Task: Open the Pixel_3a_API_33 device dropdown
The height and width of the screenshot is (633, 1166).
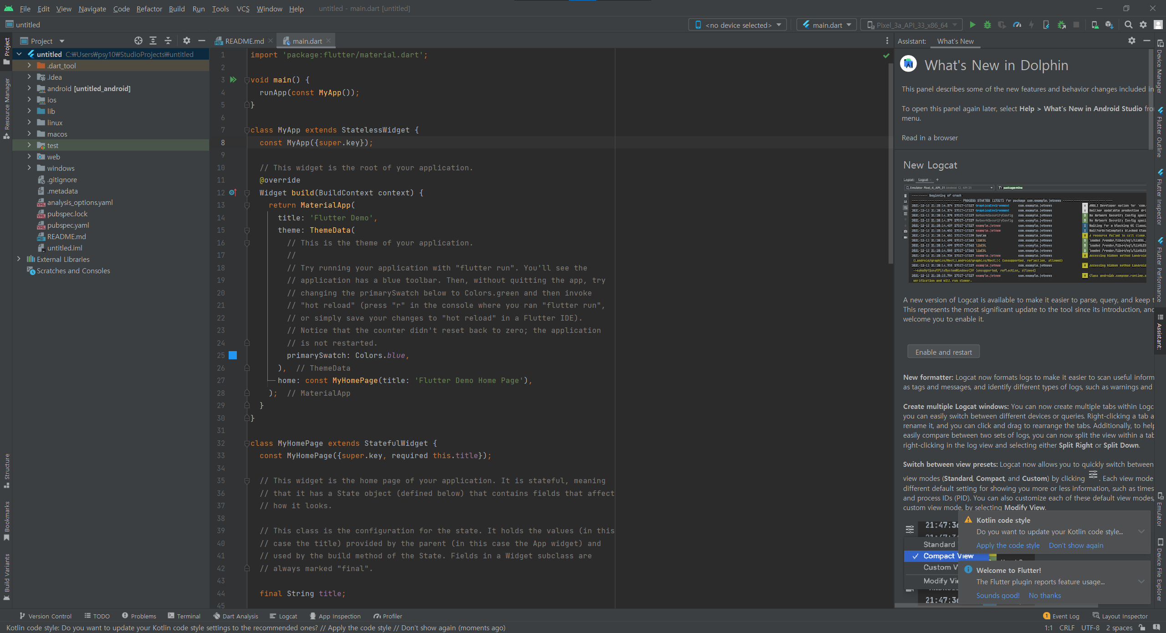Action: pos(912,25)
